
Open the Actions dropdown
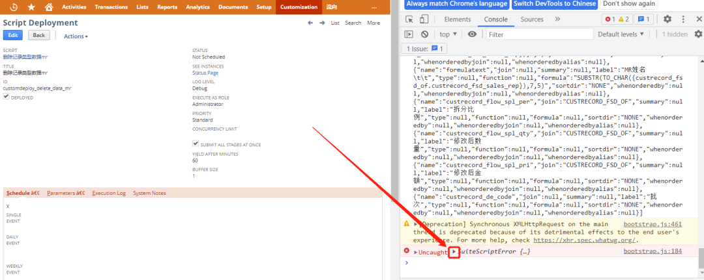click(x=76, y=36)
